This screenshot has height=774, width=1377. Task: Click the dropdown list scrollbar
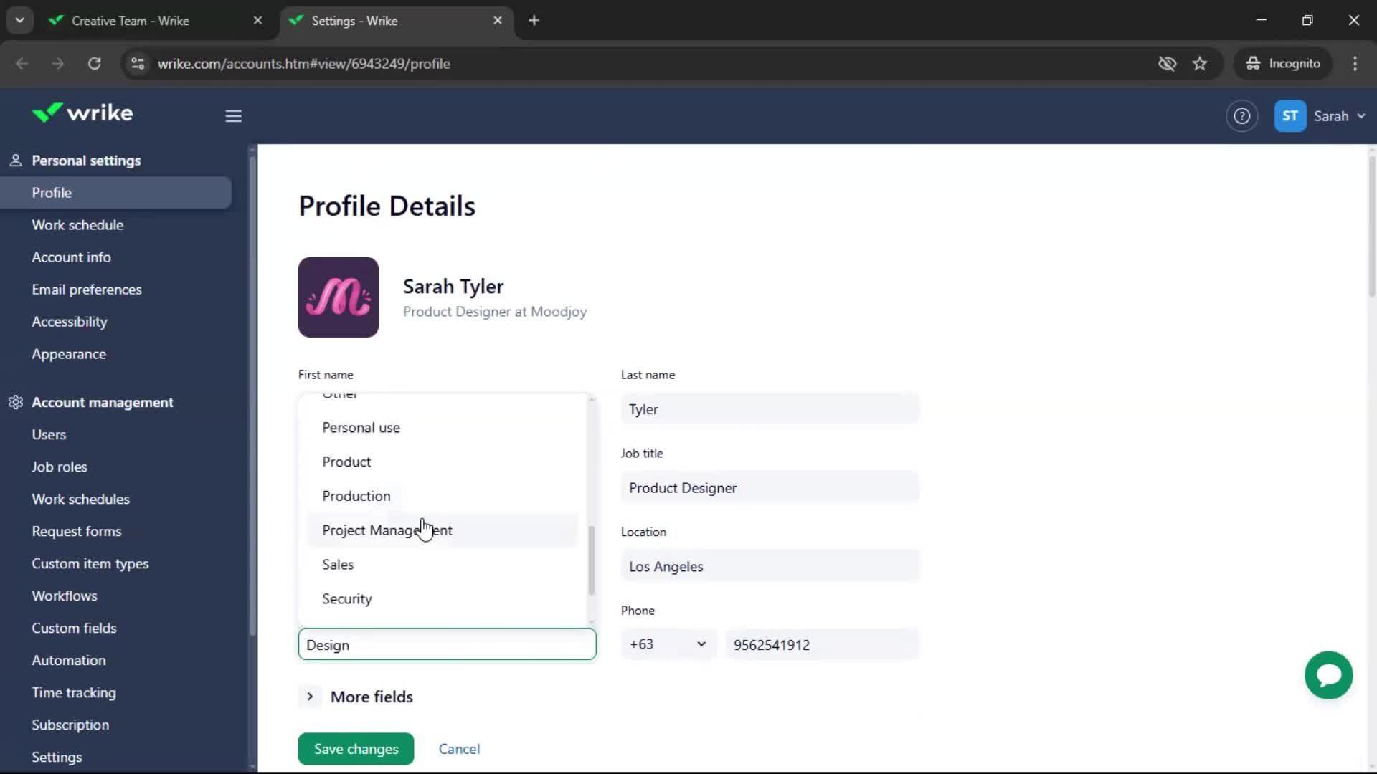(592, 560)
